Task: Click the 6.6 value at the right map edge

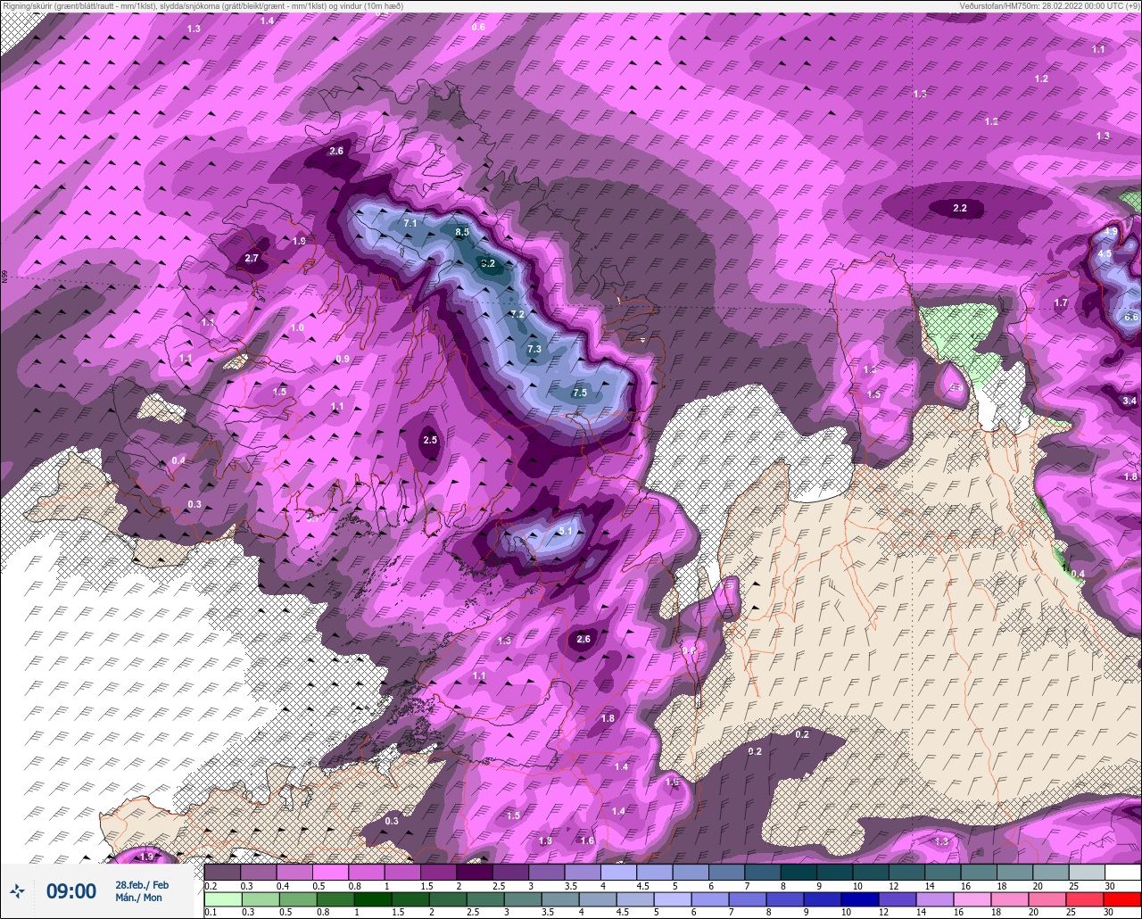Action: [1131, 317]
